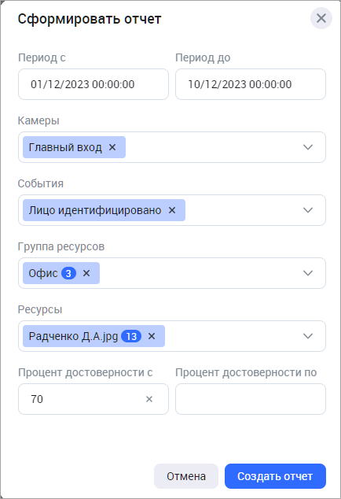Select the Лицо идентифицировано tag label
This screenshot has width=341, height=499.
coord(95,210)
